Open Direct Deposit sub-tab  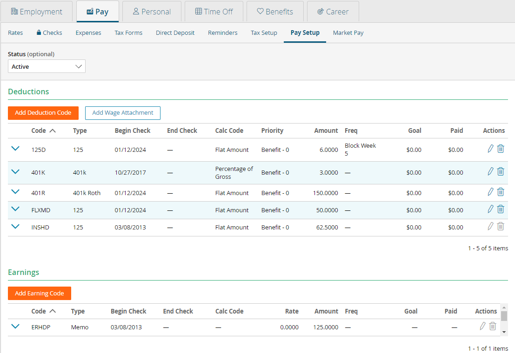pyautogui.click(x=175, y=33)
